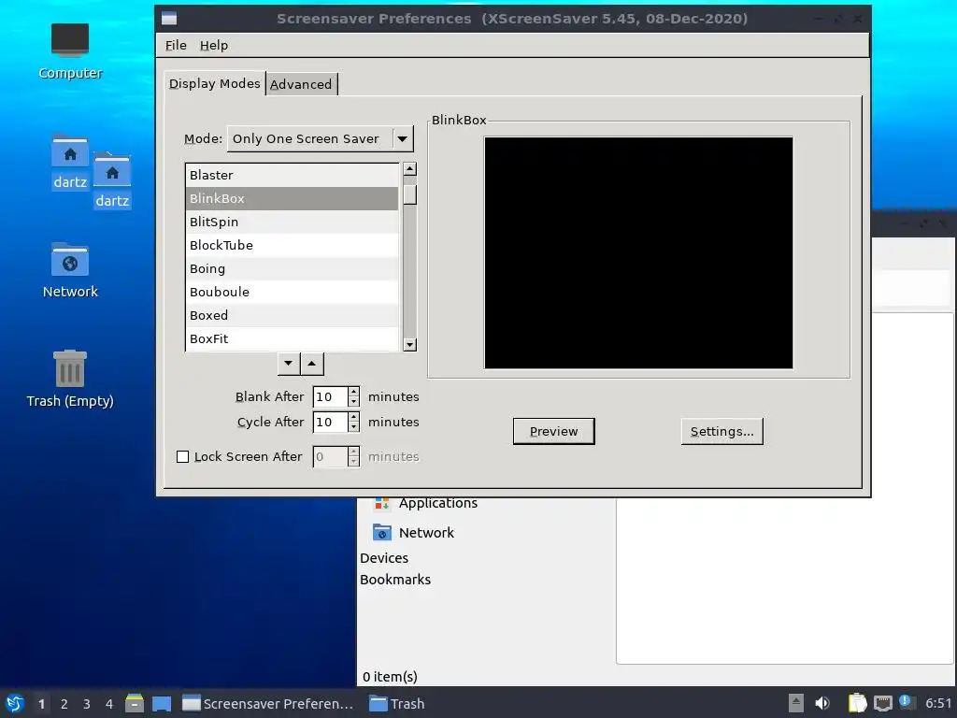Increase the Cycle After minutes spinner
957x718 pixels.
tap(354, 416)
